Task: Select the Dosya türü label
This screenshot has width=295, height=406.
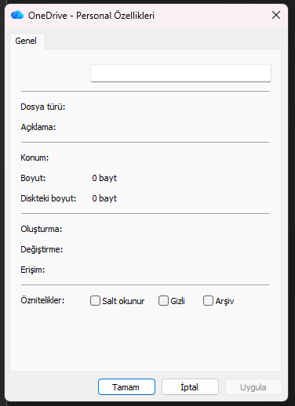Action: 43,107
